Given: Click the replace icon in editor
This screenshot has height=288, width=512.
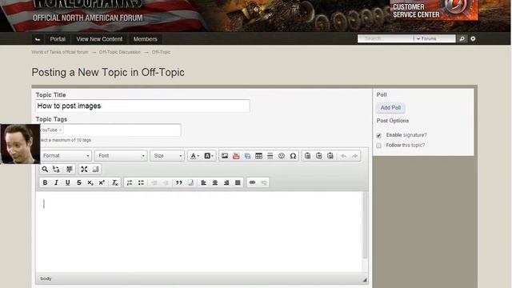Looking at the screenshot, I should point(56,169).
